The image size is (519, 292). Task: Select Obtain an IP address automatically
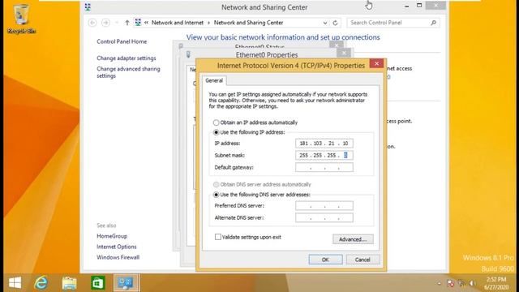[255, 122]
